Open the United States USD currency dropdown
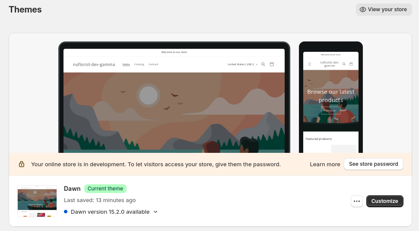 (242, 64)
